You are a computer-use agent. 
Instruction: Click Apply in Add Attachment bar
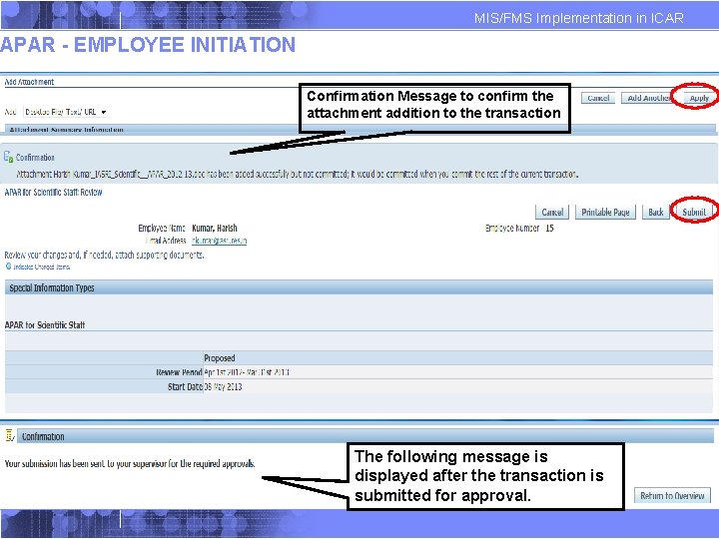698,98
